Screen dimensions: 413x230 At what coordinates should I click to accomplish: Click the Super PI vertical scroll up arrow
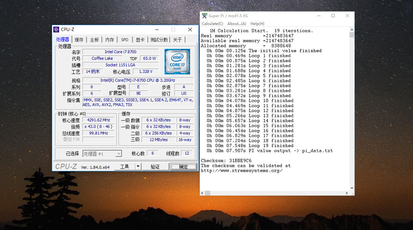point(352,30)
